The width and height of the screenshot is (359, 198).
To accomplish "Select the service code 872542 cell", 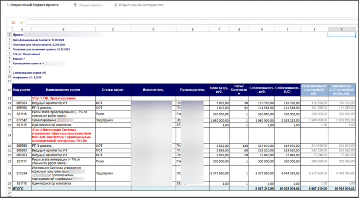I will click(x=22, y=120).
